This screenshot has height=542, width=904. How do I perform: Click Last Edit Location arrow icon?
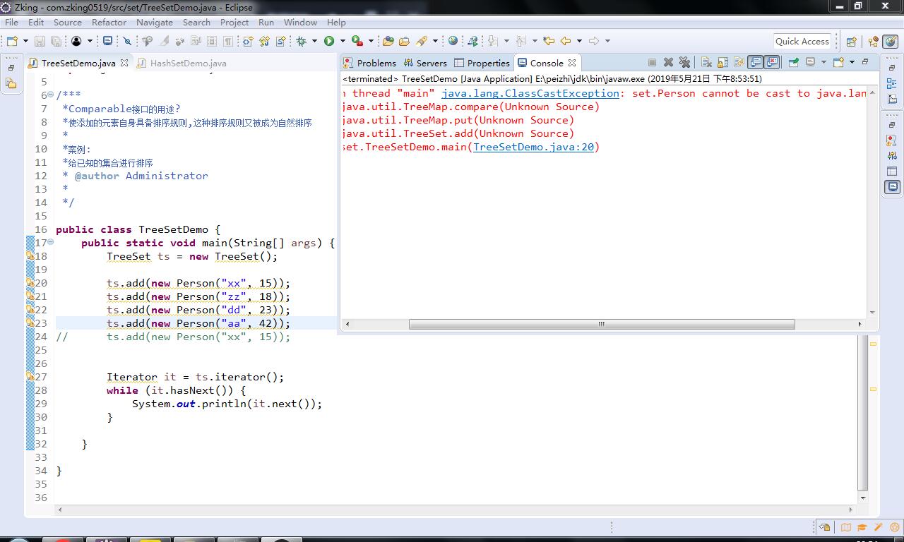click(548, 41)
